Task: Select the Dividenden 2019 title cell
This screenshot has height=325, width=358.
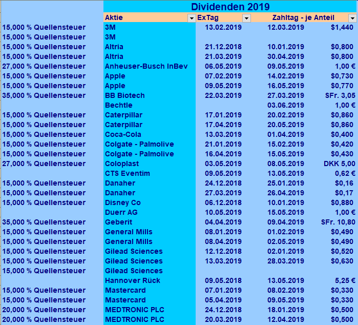Action: pos(230,6)
